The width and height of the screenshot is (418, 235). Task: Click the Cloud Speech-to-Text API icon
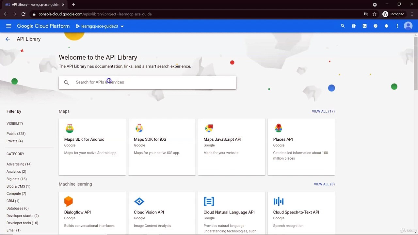[279, 201]
